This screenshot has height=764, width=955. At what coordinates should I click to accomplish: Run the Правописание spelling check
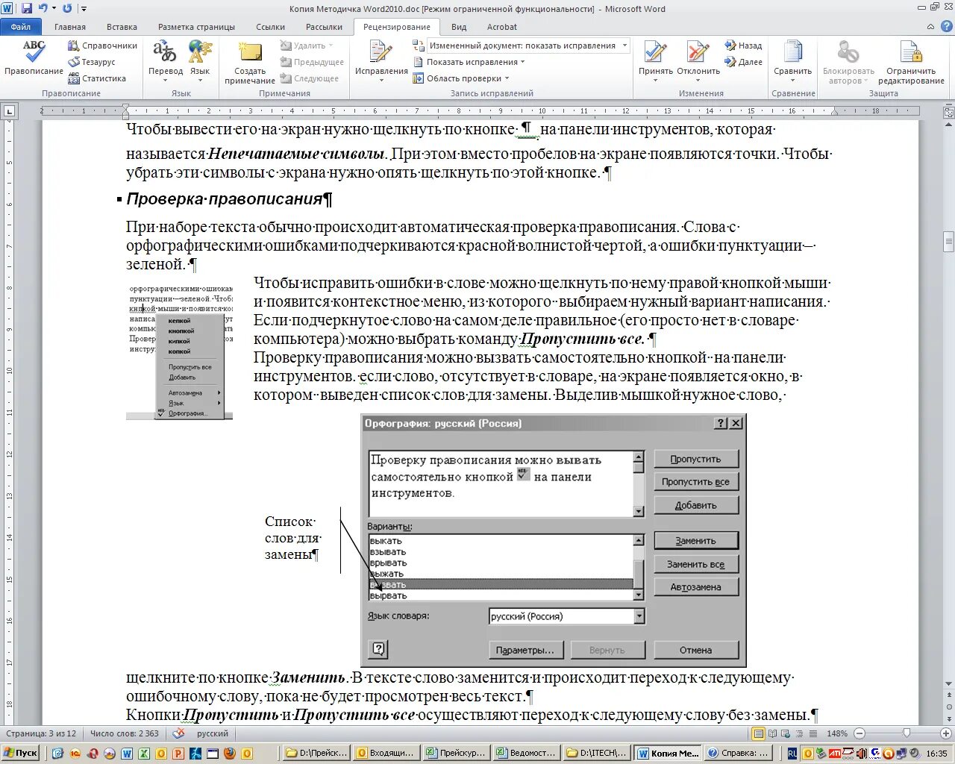(34, 58)
